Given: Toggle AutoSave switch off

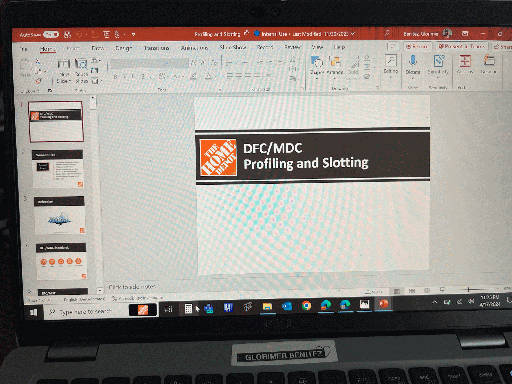Looking at the screenshot, I should tap(51, 35).
